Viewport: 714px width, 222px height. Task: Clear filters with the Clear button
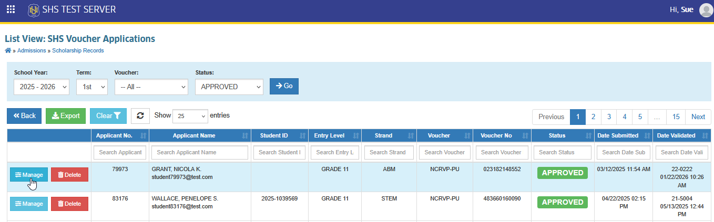click(108, 116)
